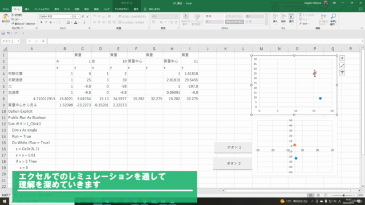365x205 pixels.
Task: Open Chart Styles brush button beside the chart
Action: (342, 65)
